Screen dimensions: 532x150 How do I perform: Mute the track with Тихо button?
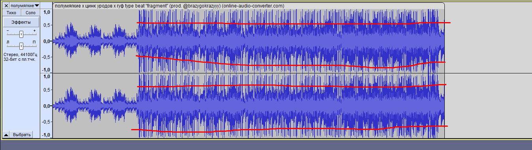tap(11, 13)
